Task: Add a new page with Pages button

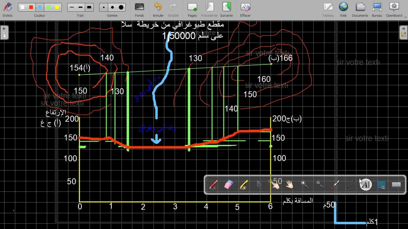Action: 192,10
